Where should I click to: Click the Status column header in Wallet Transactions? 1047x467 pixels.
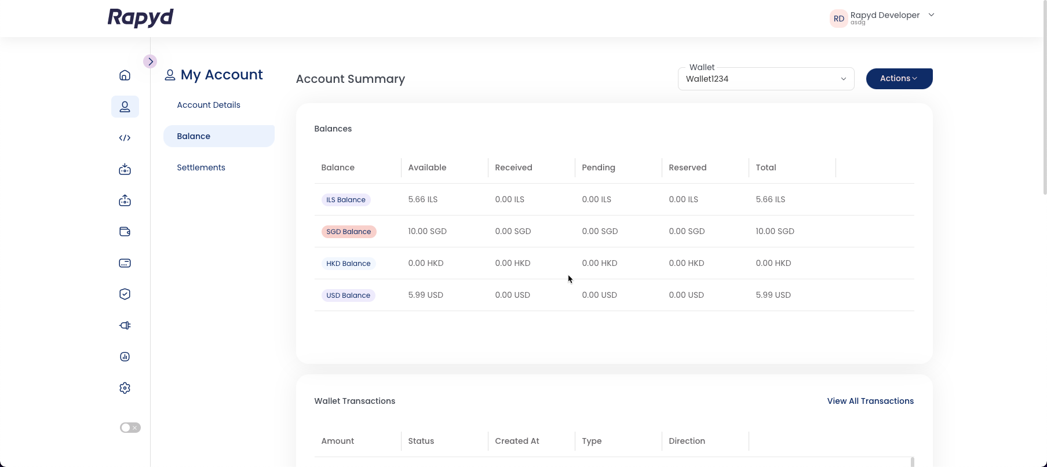[x=421, y=441]
